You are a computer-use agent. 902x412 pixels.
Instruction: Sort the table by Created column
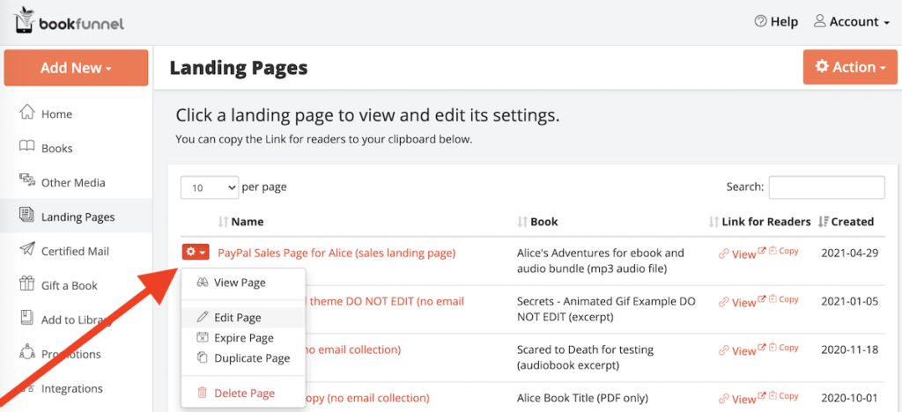click(847, 222)
